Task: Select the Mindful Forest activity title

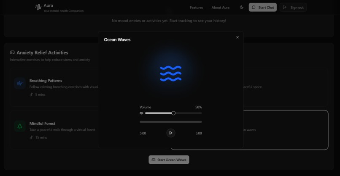Action: pyautogui.click(x=42, y=123)
